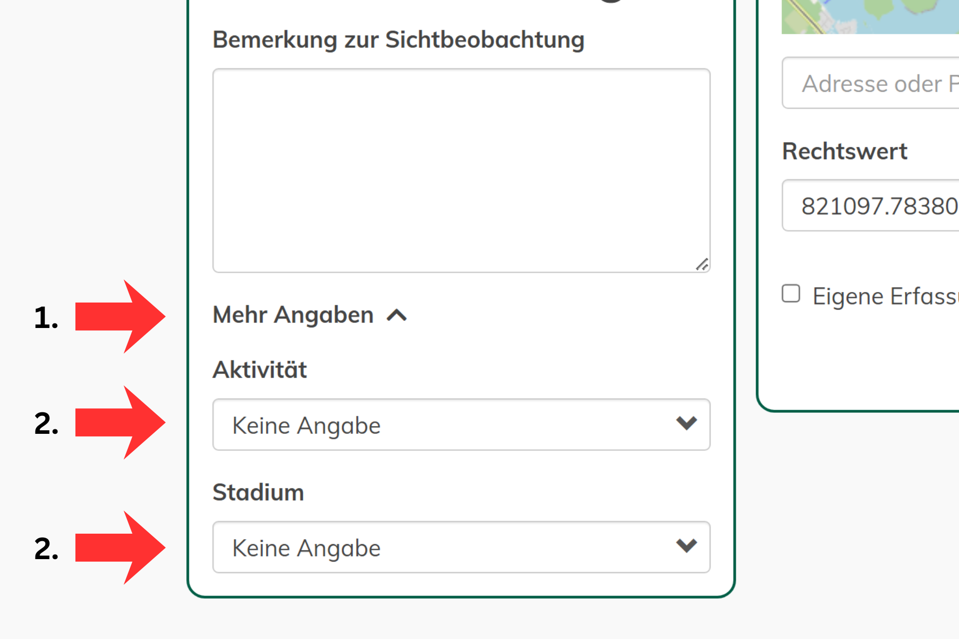Image resolution: width=959 pixels, height=639 pixels.
Task: Enable the Eigene Erfassung checkbox
Action: coord(791,294)
